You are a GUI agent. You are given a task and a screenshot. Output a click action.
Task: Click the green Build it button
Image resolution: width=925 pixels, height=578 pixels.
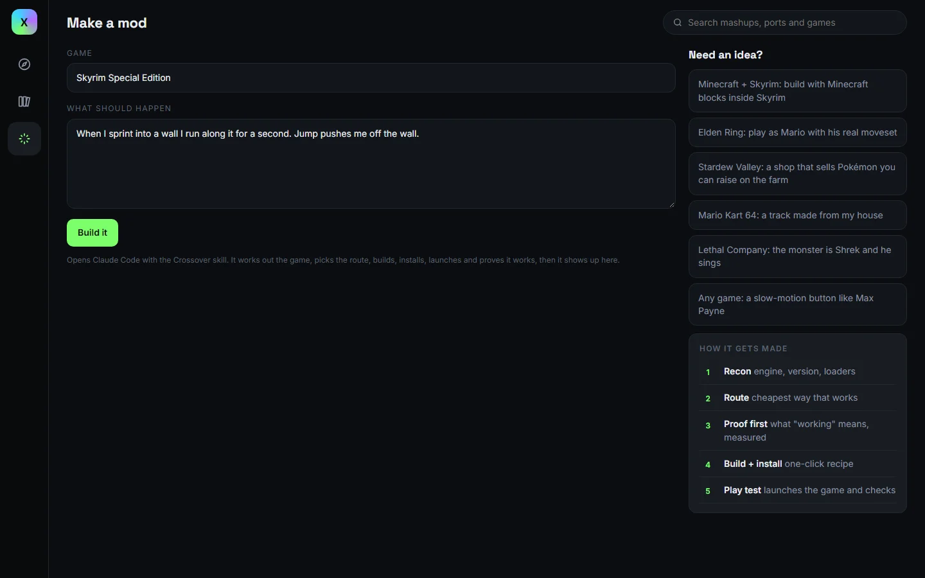tap(92, 233)
